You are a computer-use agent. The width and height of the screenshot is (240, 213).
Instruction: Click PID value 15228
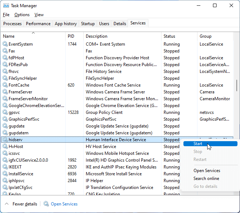pyautogui.click(x=73, y=112)
